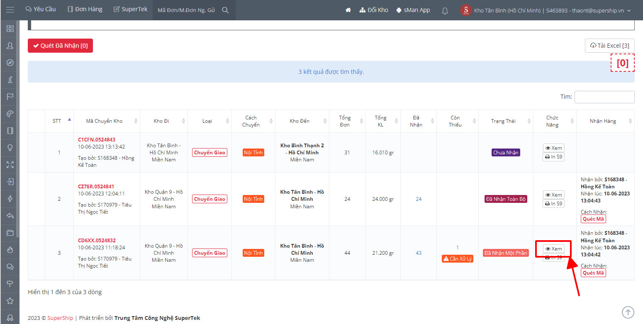Sort by Nhận Hàng column
Image resolution: width=643 pixels, height=324 pixels.
pos(605,121)
